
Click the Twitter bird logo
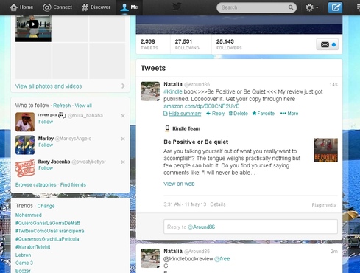[177, 7]
